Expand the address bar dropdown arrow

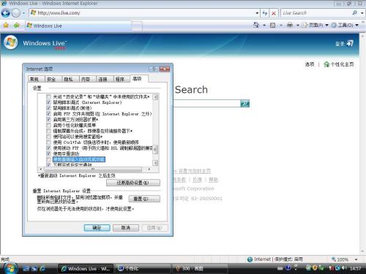point(257,13)
